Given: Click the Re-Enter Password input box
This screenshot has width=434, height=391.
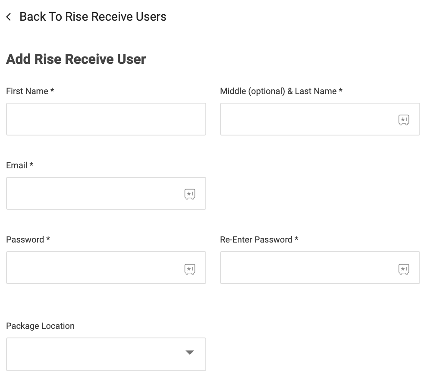Looking at the screenshot, I should coord(306,268).
